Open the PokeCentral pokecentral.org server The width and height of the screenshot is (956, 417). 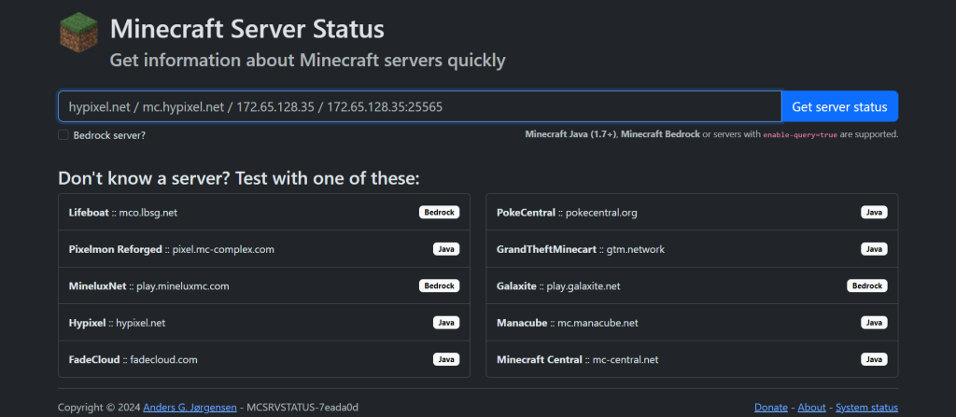[x=692, y=212]
